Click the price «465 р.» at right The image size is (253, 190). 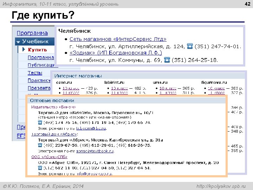click(x=237, y=146)
